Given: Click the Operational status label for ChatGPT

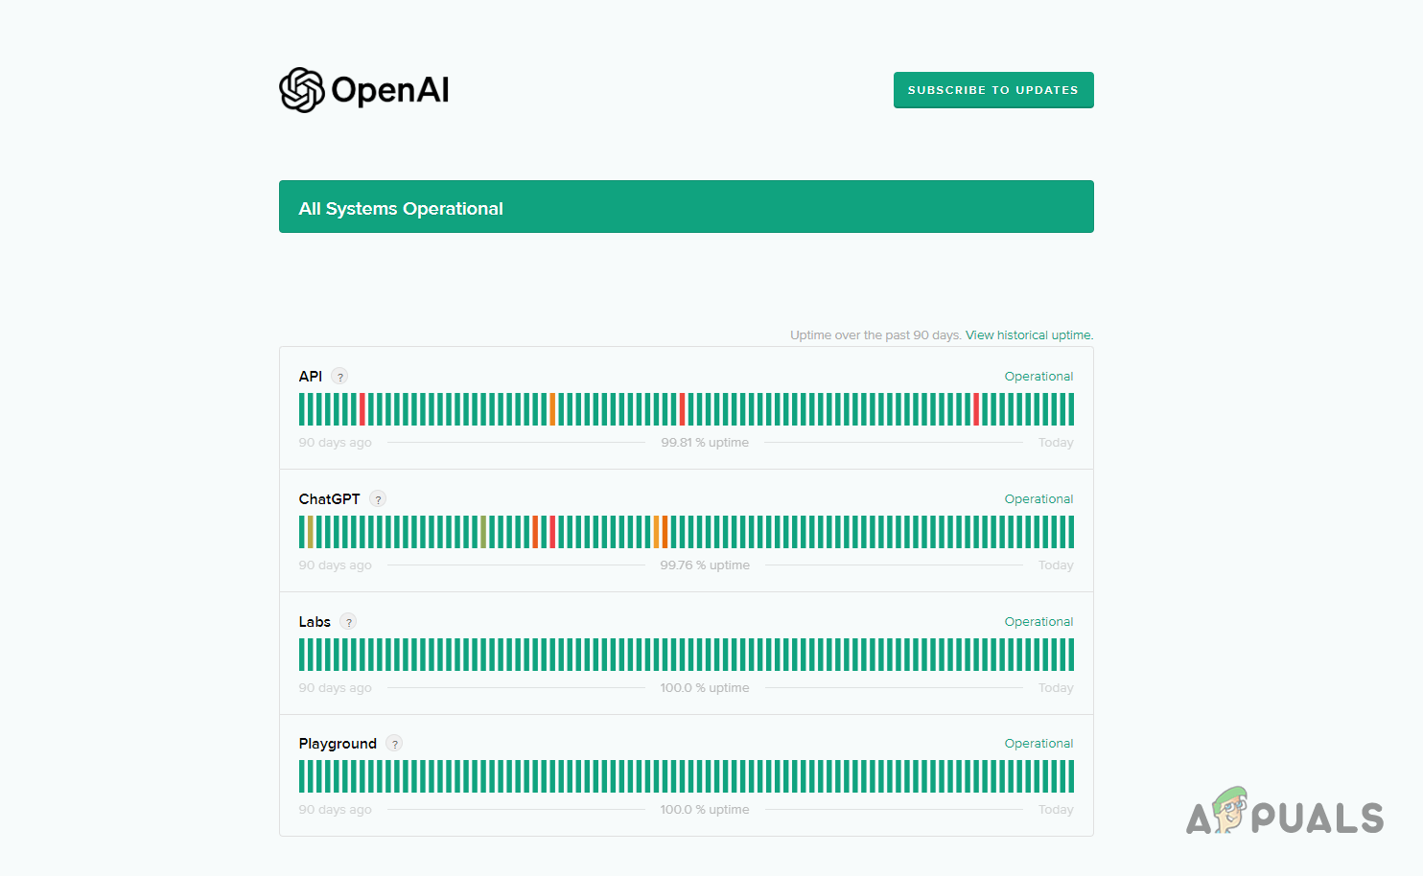Looking at the screenshot, I should point(1038,498).
